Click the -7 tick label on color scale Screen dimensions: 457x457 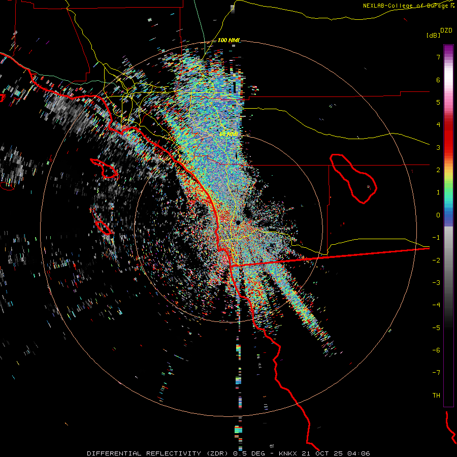436,373
